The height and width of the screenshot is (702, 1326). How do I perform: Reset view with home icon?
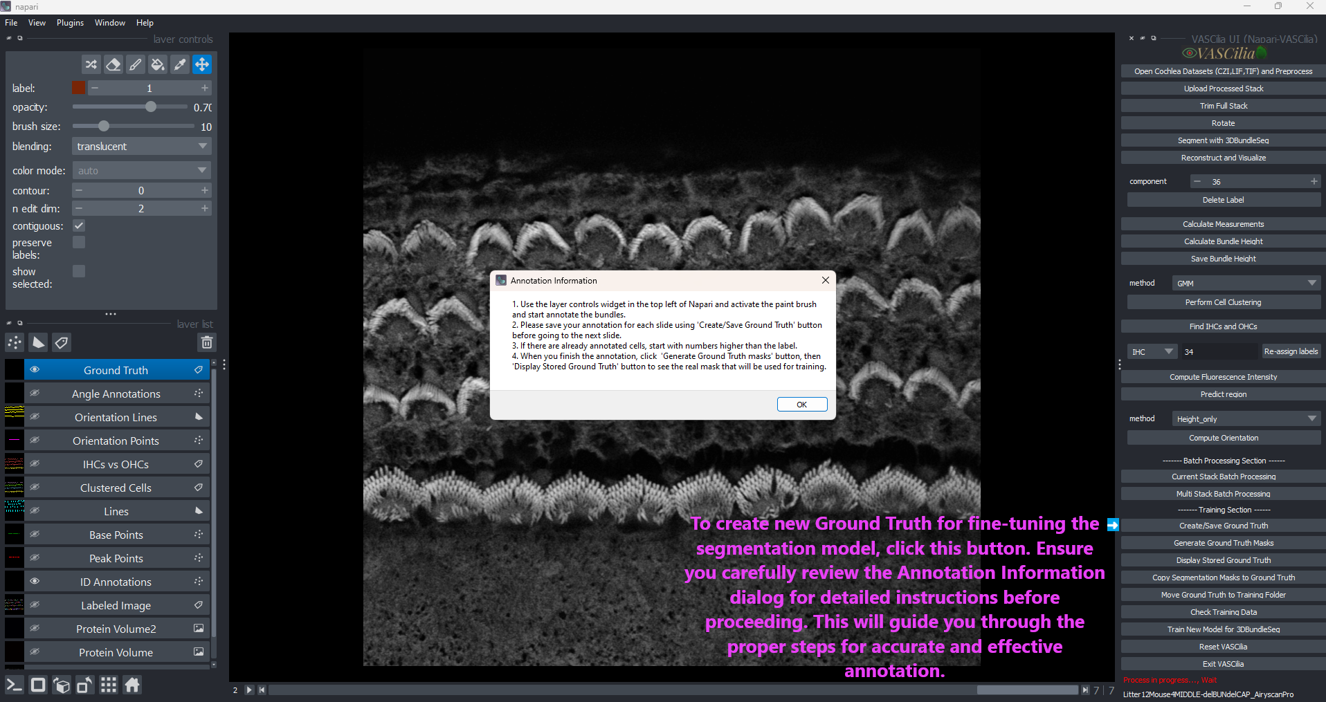pyautogui.click(x=132, y=685)
